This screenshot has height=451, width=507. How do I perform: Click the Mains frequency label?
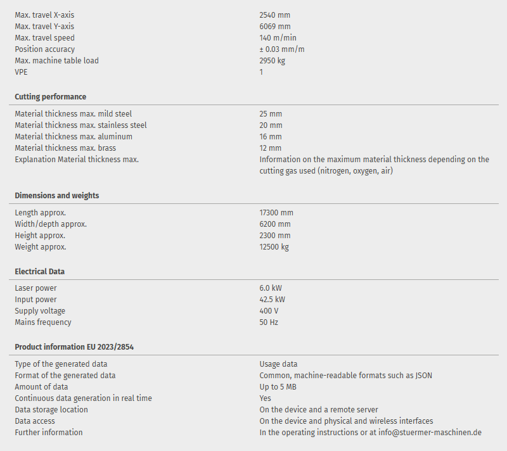pyautogui.click(x=43, y=322)
